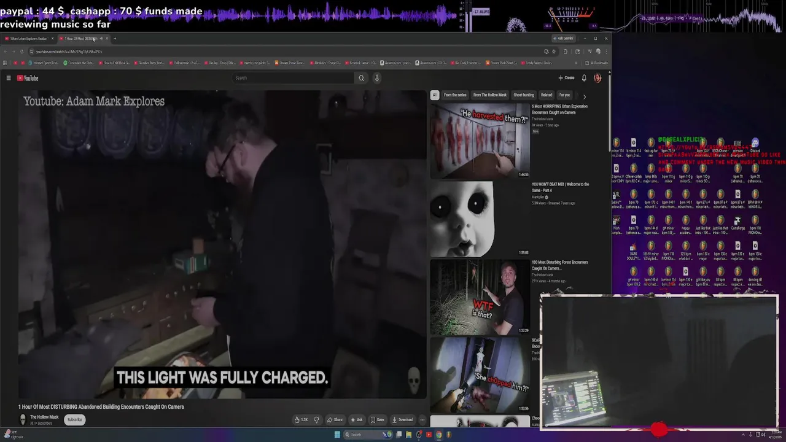Image resolution: width=786 pixels, height=442 pixels.
Task: Open the Windows Start menu
Action: pos(337,435)
